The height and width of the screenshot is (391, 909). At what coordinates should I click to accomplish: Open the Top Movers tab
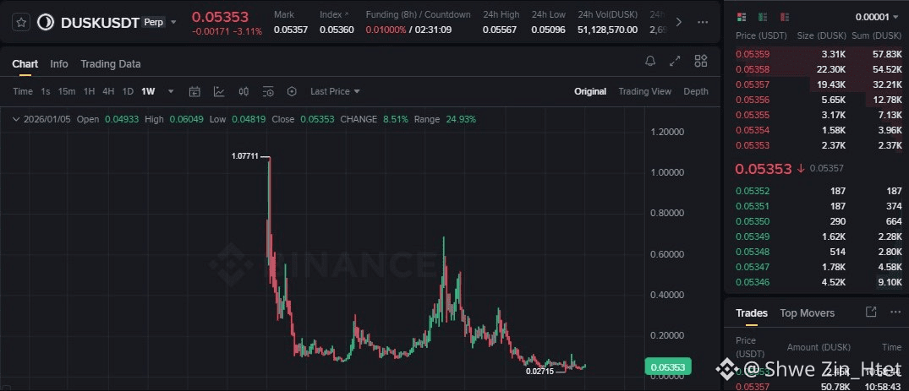[x=807, y=312]
